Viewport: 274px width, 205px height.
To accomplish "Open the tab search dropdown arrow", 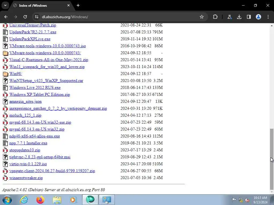I will [5, 5].
